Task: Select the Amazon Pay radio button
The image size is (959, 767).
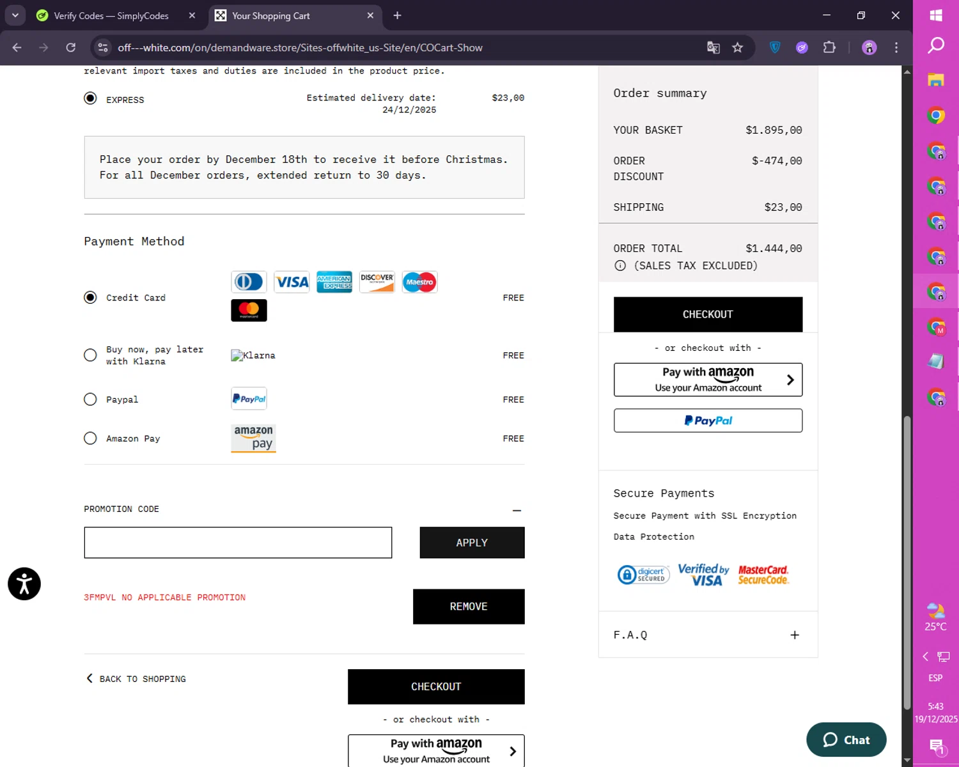Action: [x=90, y=438]
